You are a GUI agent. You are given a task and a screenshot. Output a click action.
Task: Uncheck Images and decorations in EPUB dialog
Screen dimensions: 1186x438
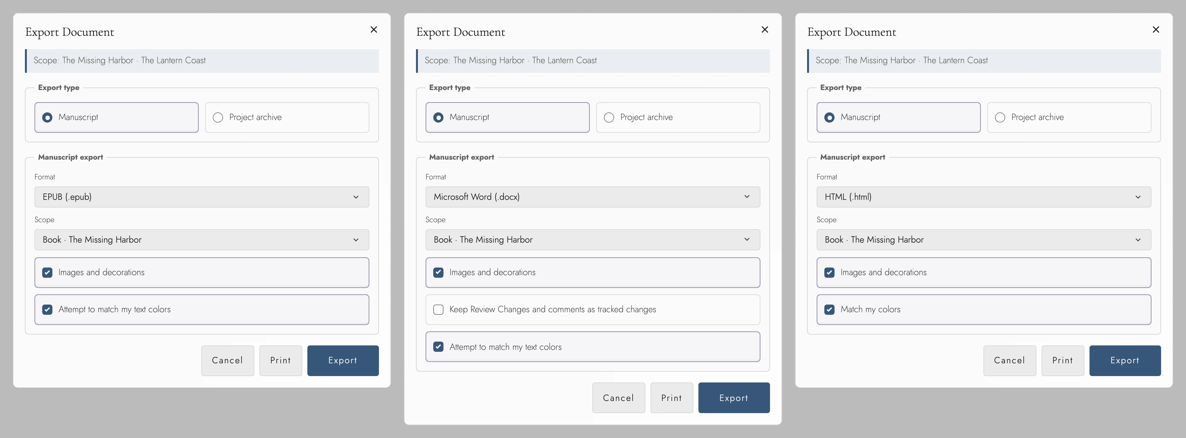(x=47, y=272)
